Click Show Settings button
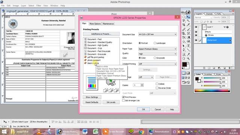This screenshot has width=240, height=135. (x=92, y=97)
